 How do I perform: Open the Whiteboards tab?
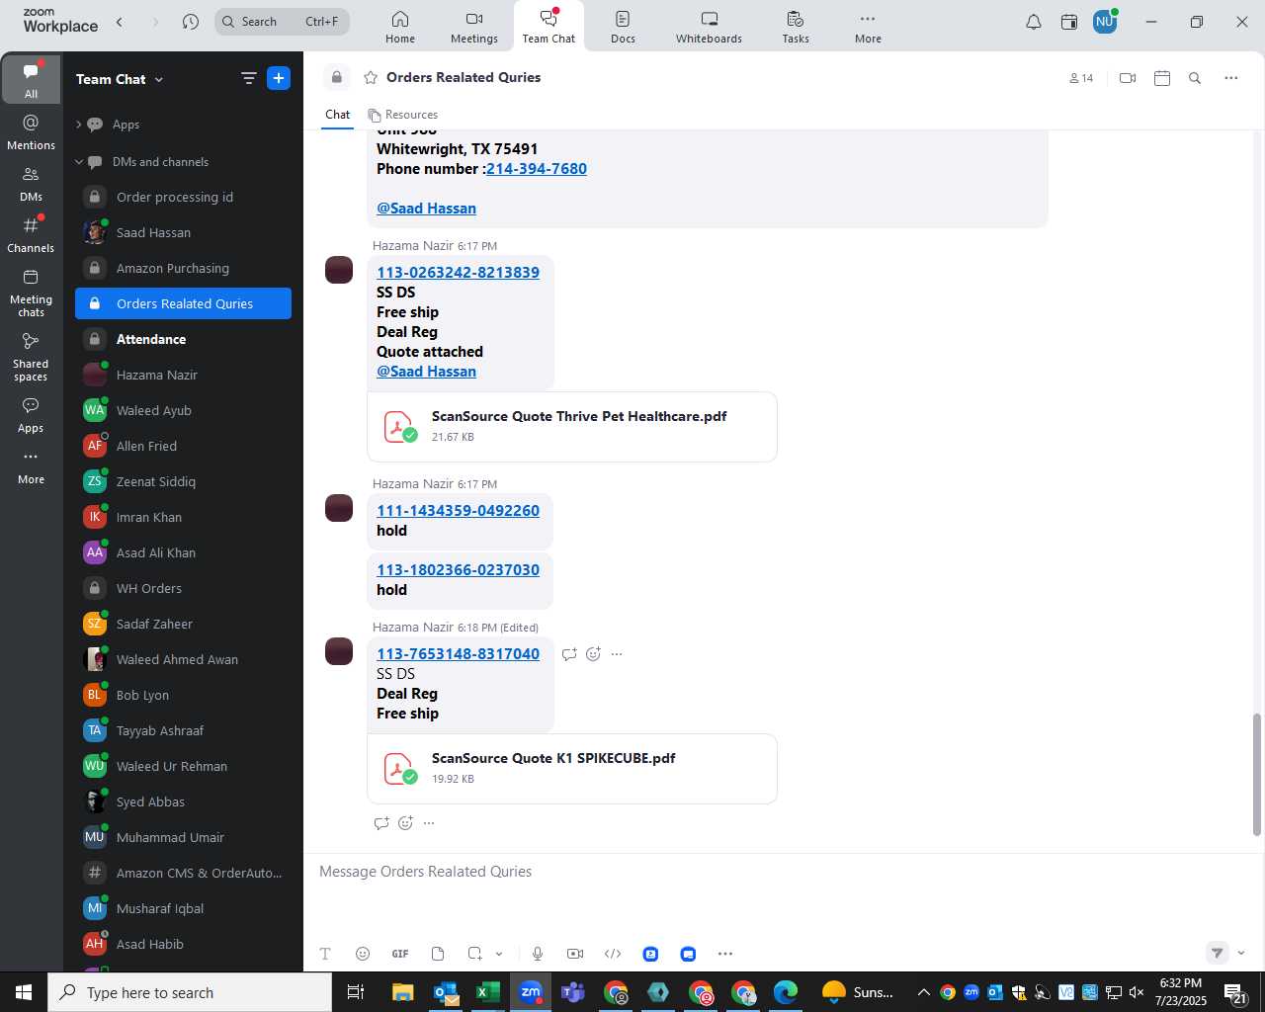point(709,27)
